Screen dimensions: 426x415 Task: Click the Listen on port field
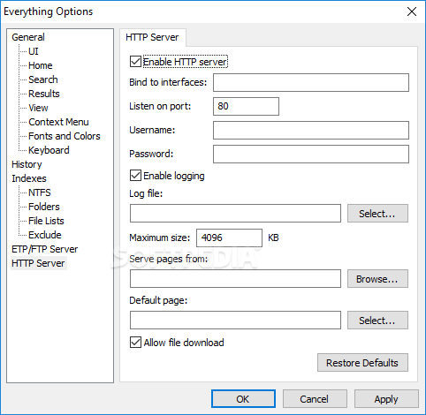tap(246, 106)
